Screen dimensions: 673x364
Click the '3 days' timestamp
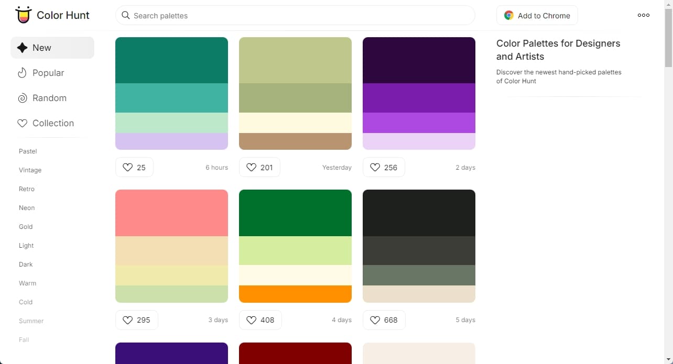pos(218,320)
